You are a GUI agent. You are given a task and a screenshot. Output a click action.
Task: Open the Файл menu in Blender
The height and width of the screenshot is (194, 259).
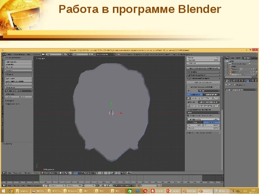pyautogui.click(x=10, y=54)
